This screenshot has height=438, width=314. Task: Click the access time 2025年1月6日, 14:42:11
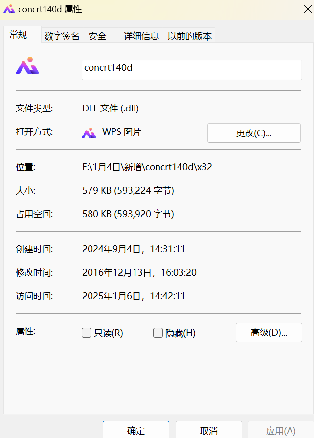coord(134,296)
